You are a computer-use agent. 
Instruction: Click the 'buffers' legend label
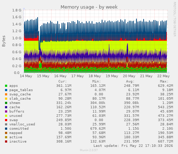17,111
